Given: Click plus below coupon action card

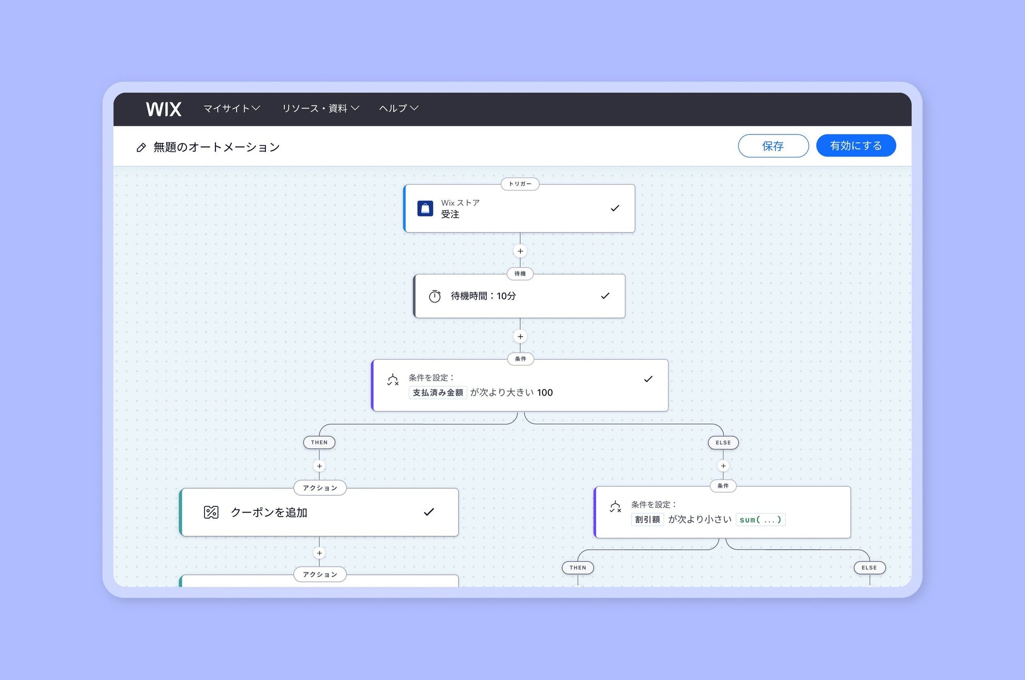Looking at the screenshot, I should (319, 553).
